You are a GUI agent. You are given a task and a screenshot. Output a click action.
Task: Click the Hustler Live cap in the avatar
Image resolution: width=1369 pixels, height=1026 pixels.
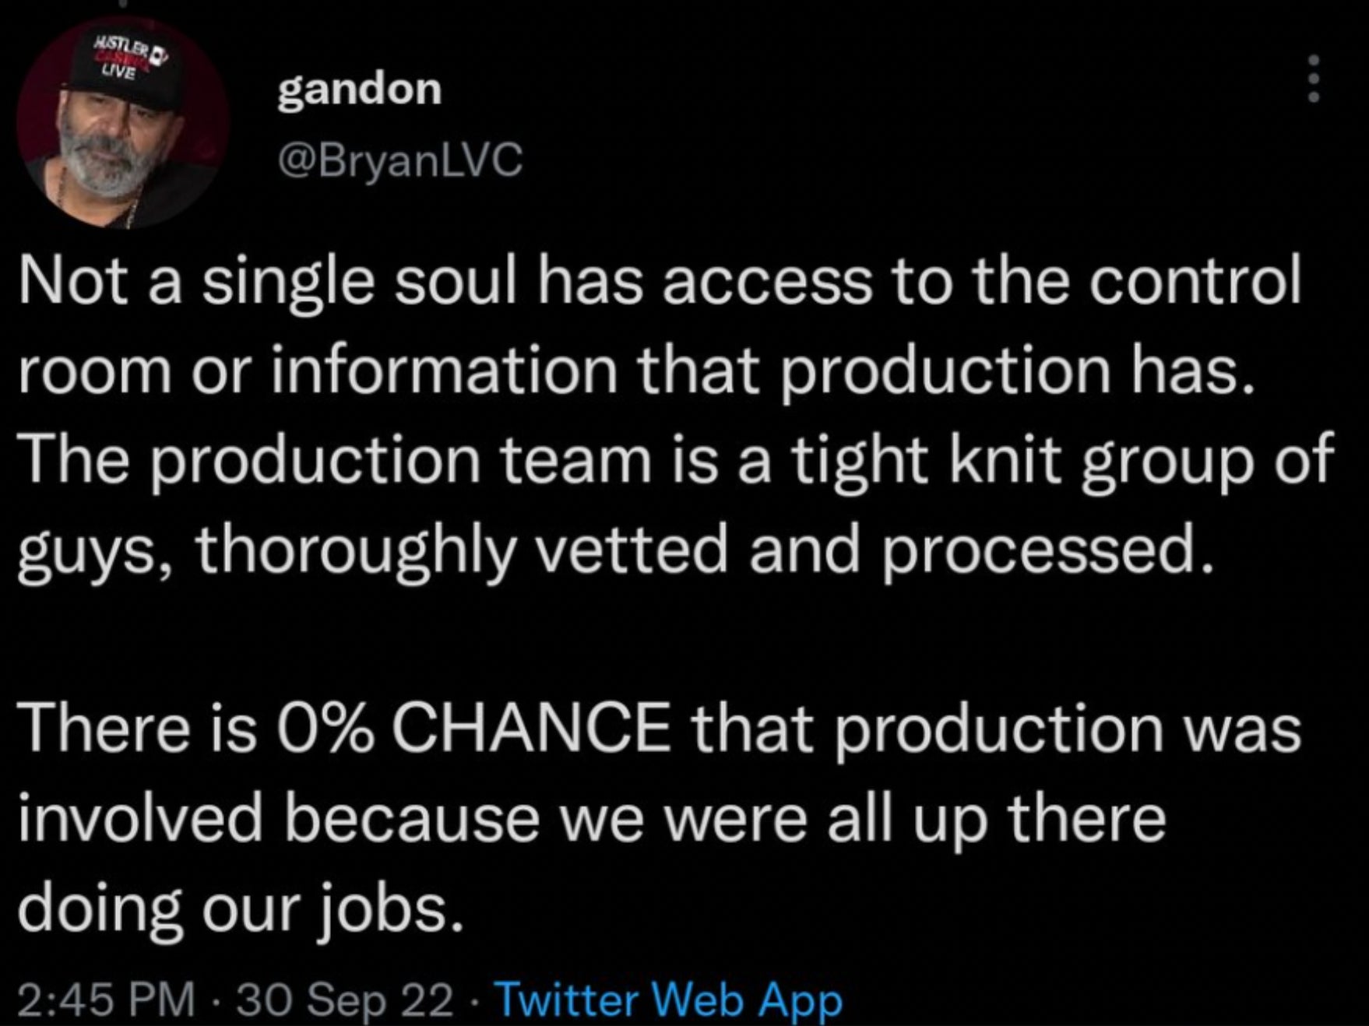coord(125,70)
